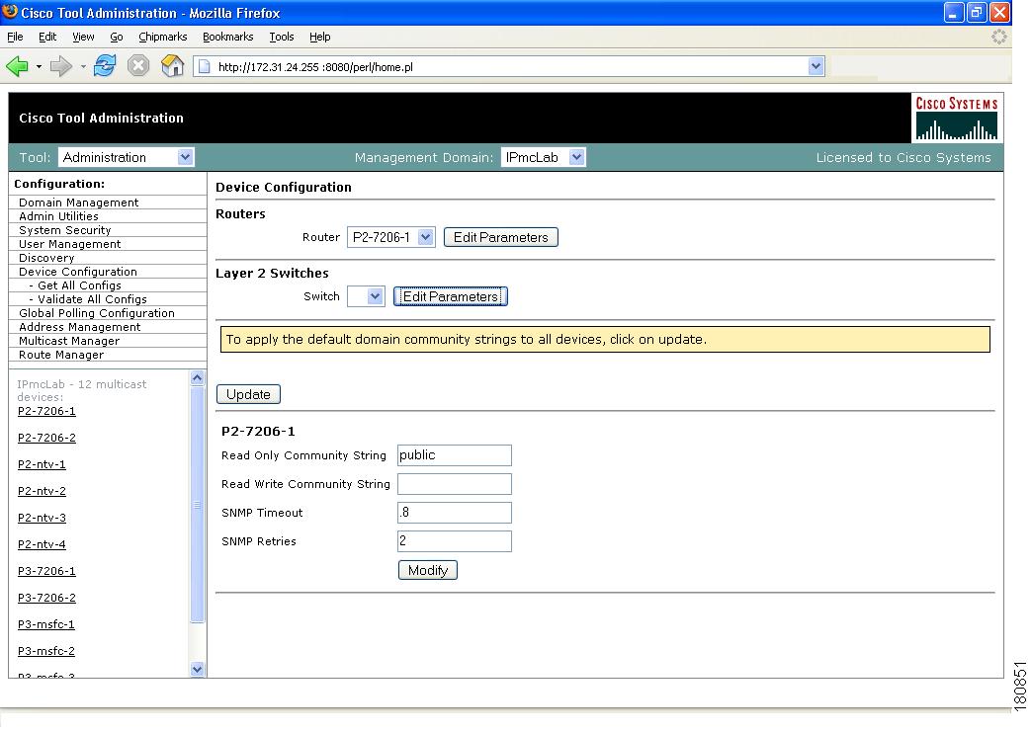Click device link P3-msfc-1
The width and height of the screenshot is (1031, 733).
(46, 624)
